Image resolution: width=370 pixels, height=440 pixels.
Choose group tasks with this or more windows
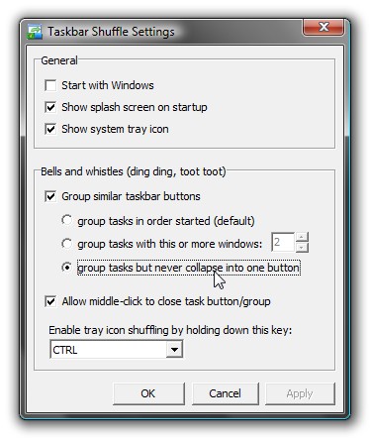tap(67, 244)
